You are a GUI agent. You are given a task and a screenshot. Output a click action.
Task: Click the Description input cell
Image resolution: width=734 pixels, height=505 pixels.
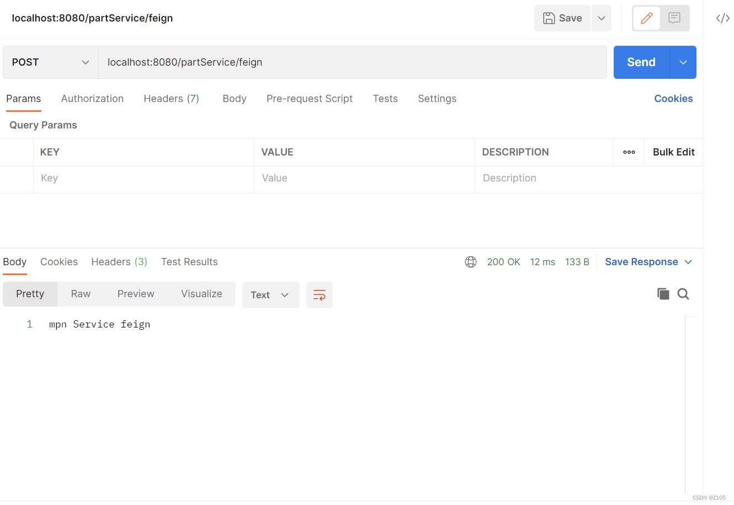(x=588, y=178)
